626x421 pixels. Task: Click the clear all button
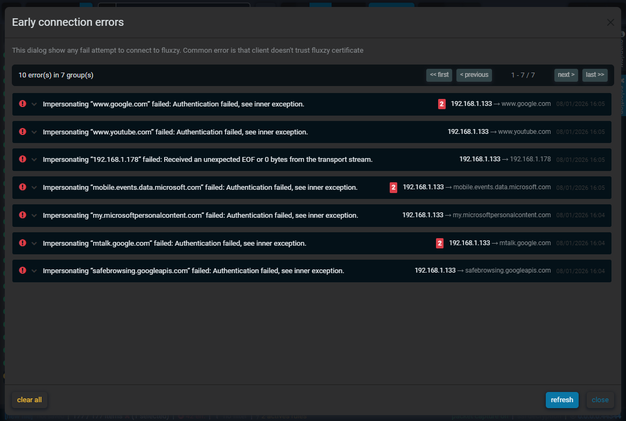(x=29, y=399)
